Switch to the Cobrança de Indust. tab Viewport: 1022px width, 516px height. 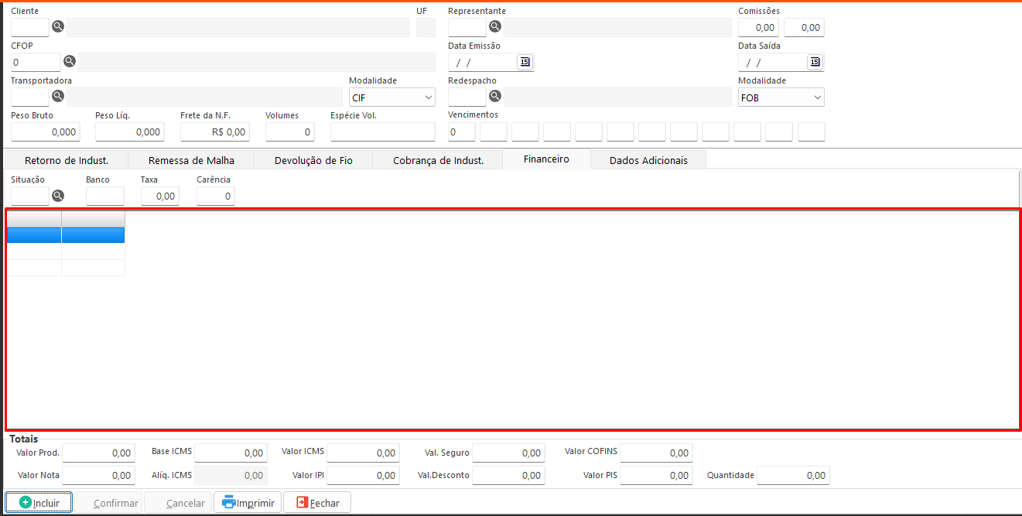(438, 160)
